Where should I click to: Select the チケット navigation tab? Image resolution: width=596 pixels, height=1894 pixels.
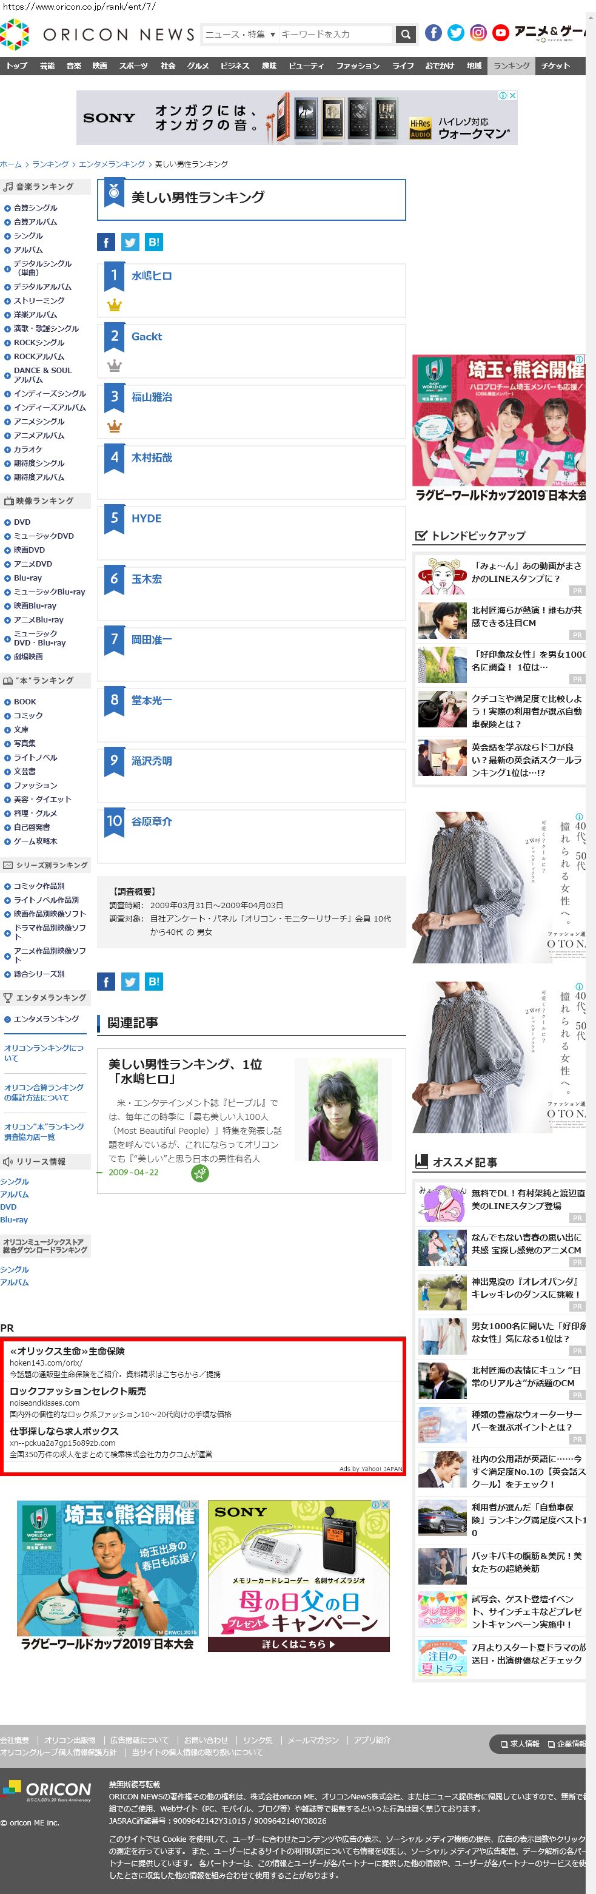pos(557,66)
